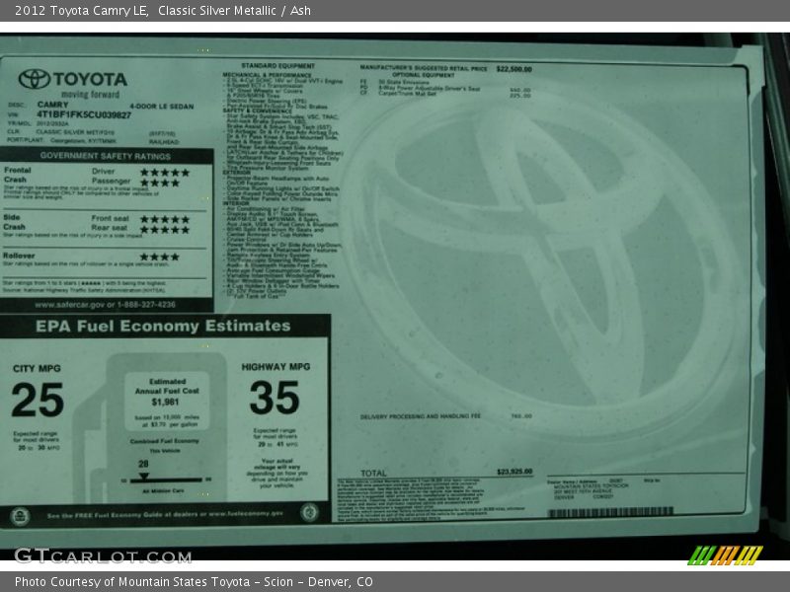Click the DOE seal right of the fueleconomy.gov text
The width and height of the screenshot is (790, 592).
click(309, 512)
